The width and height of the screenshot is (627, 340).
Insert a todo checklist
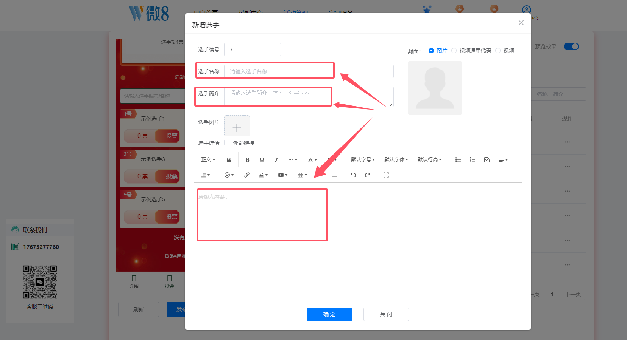(x=487, y=160)
